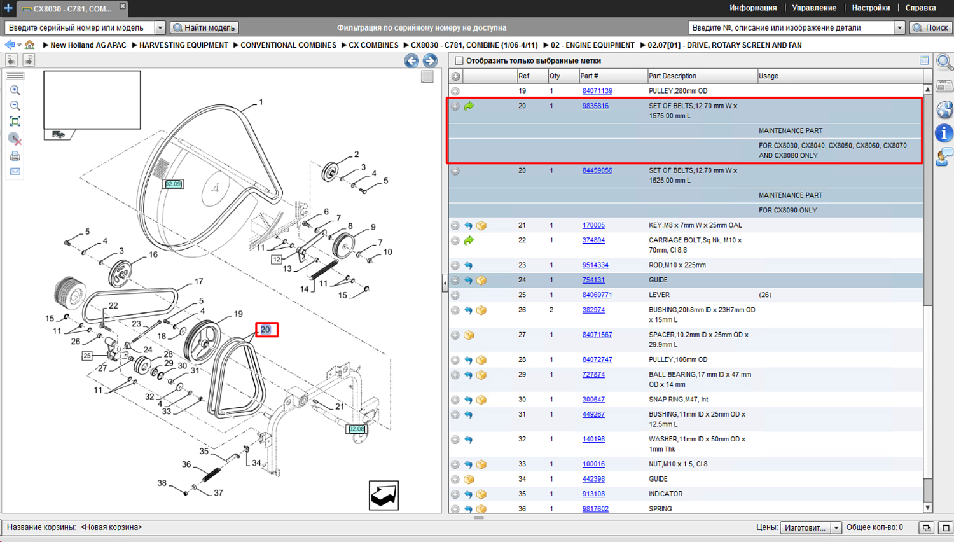Screen dimensions: 954x542
Task: Clear selected callout marks on diagram
Action: (15, 139)
